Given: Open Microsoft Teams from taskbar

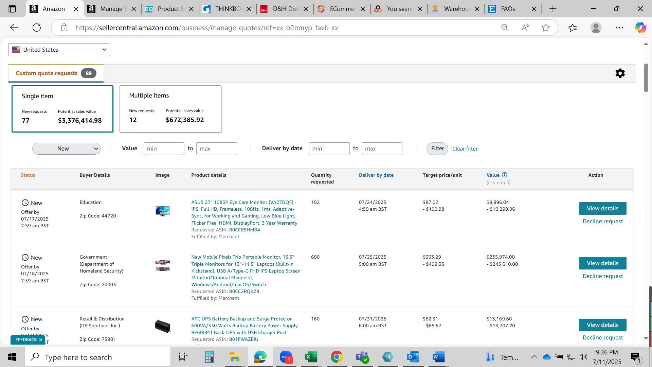Looking at the screenshot, I should click(362, 357).
